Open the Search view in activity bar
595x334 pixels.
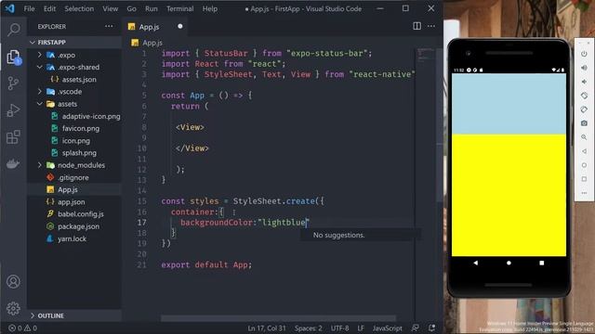(x=14, y=29)
